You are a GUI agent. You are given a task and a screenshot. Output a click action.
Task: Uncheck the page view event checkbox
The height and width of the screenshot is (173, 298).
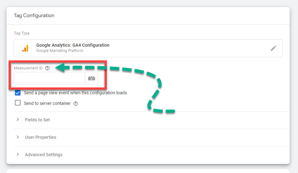(18, 93)
